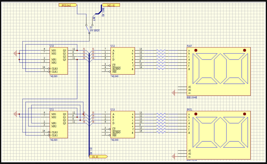The width and height of the screenshot is (267, 164).
Task: Select the upper seven-segment display component
Action: click(219, 71)
